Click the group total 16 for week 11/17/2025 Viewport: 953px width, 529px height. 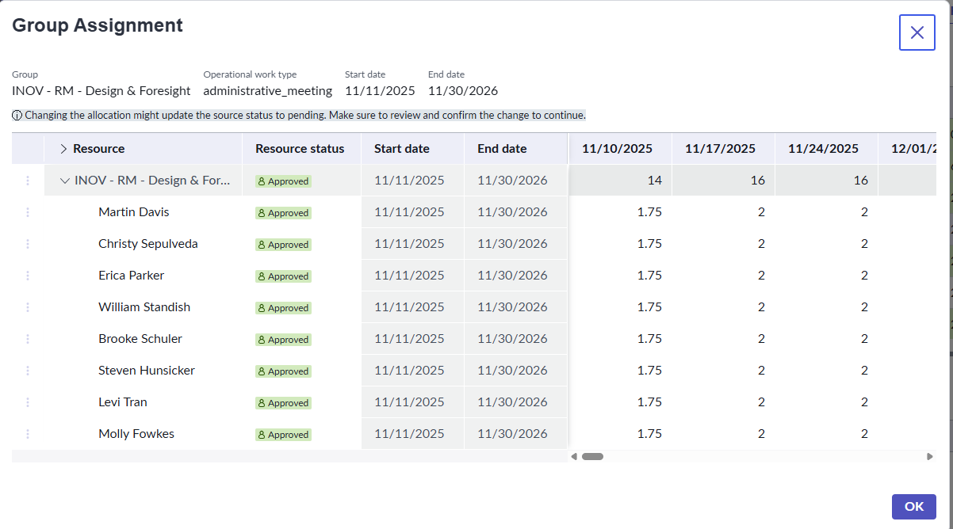click(723, 181)
